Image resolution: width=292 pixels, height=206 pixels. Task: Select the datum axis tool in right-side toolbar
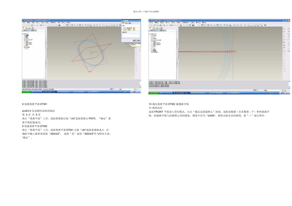(284, 34)
